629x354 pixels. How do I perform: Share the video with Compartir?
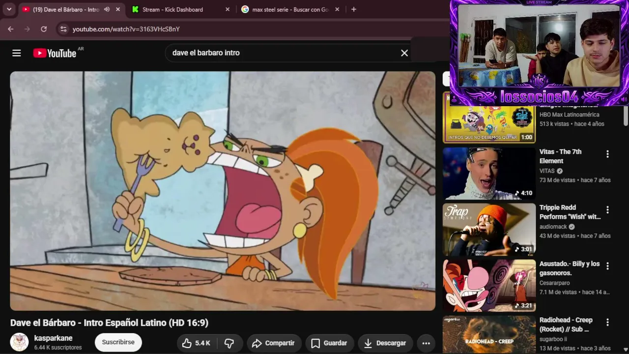point(273,343)
